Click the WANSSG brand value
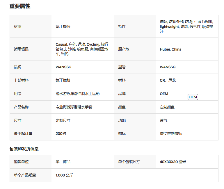 click(x=63, y=67)
